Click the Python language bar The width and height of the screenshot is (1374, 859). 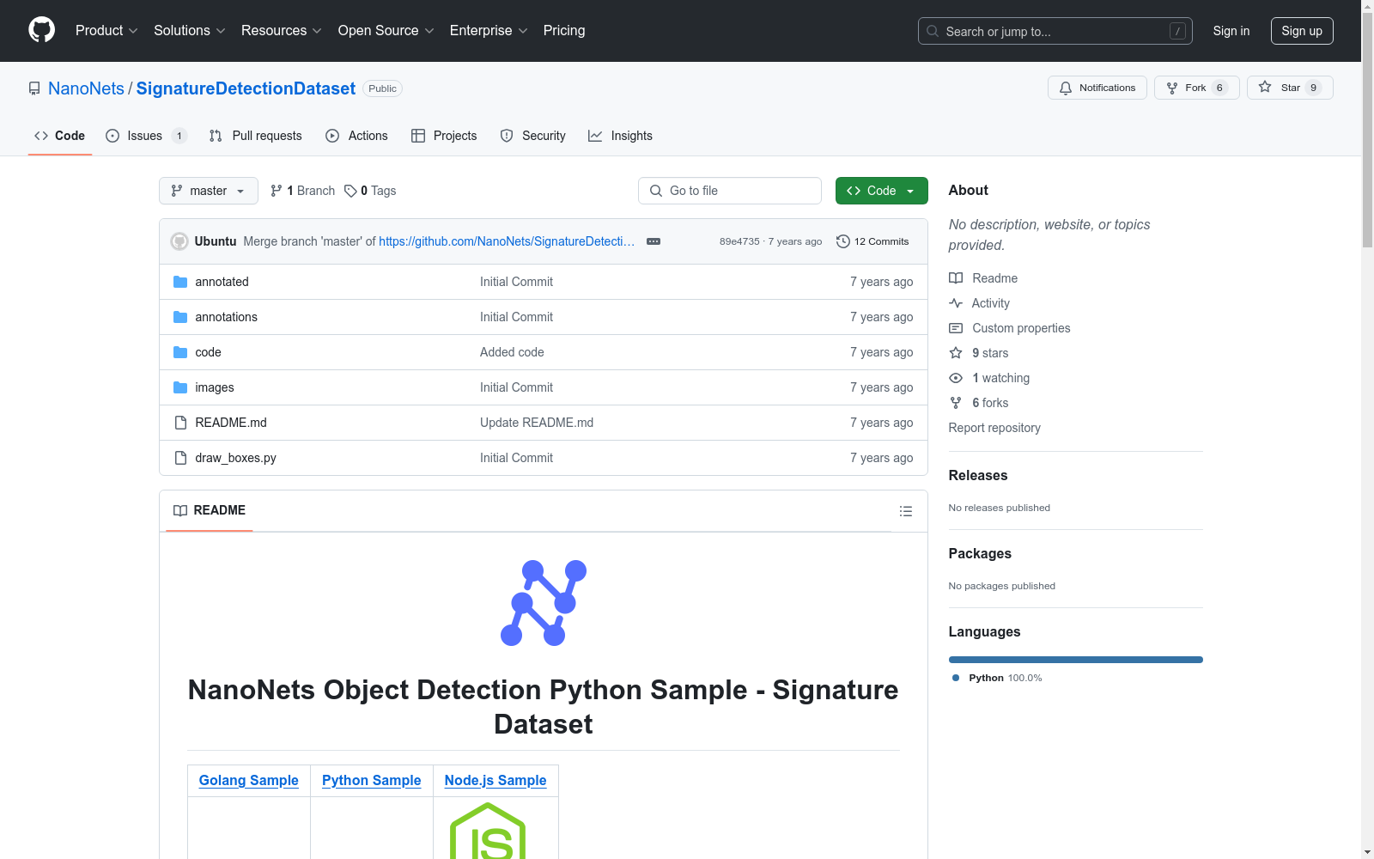point(1076,660)
